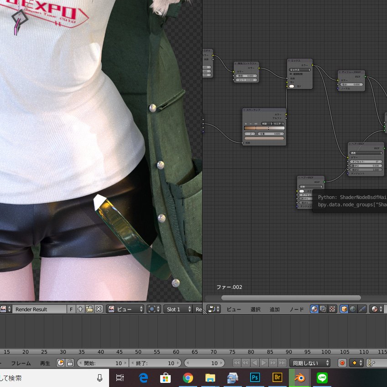Click the microphone icon in Windows search

pos(99,377)
